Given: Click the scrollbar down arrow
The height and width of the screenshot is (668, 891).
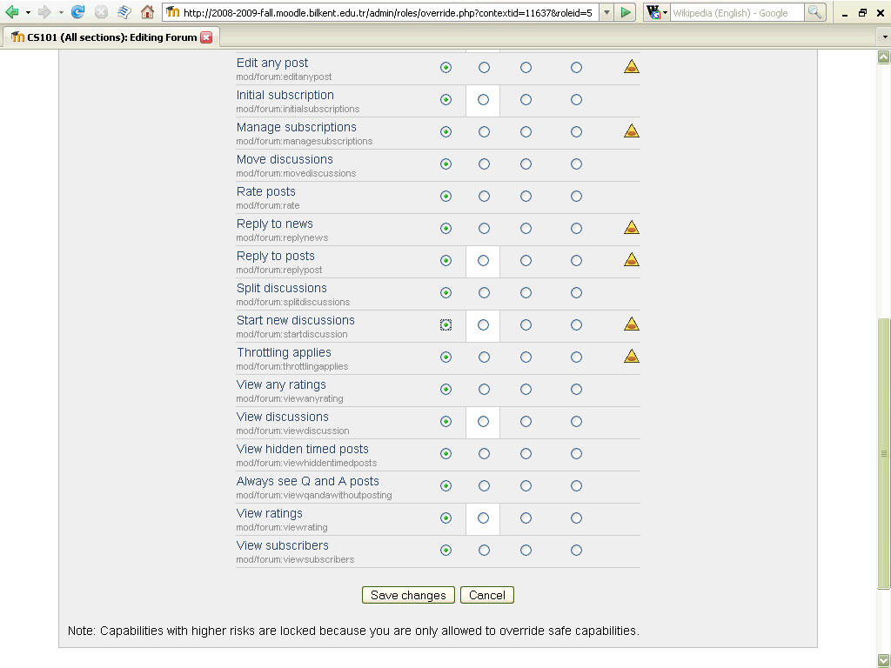Looking at the screenshot, I should 884,660.
